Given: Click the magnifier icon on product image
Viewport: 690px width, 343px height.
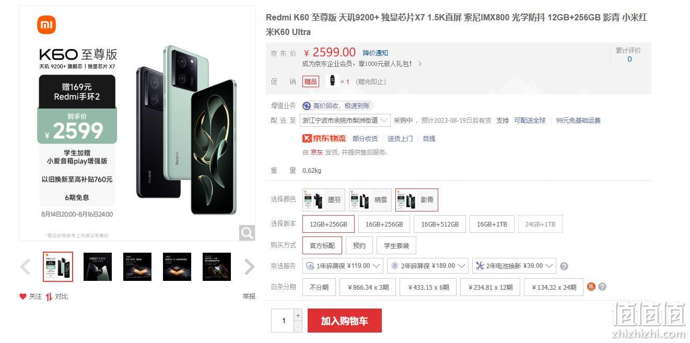Looking at the screenshot, I should [247, 233].
